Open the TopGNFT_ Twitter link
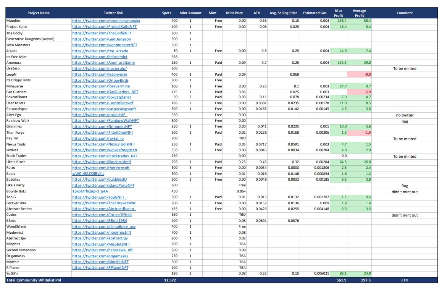 99,197
